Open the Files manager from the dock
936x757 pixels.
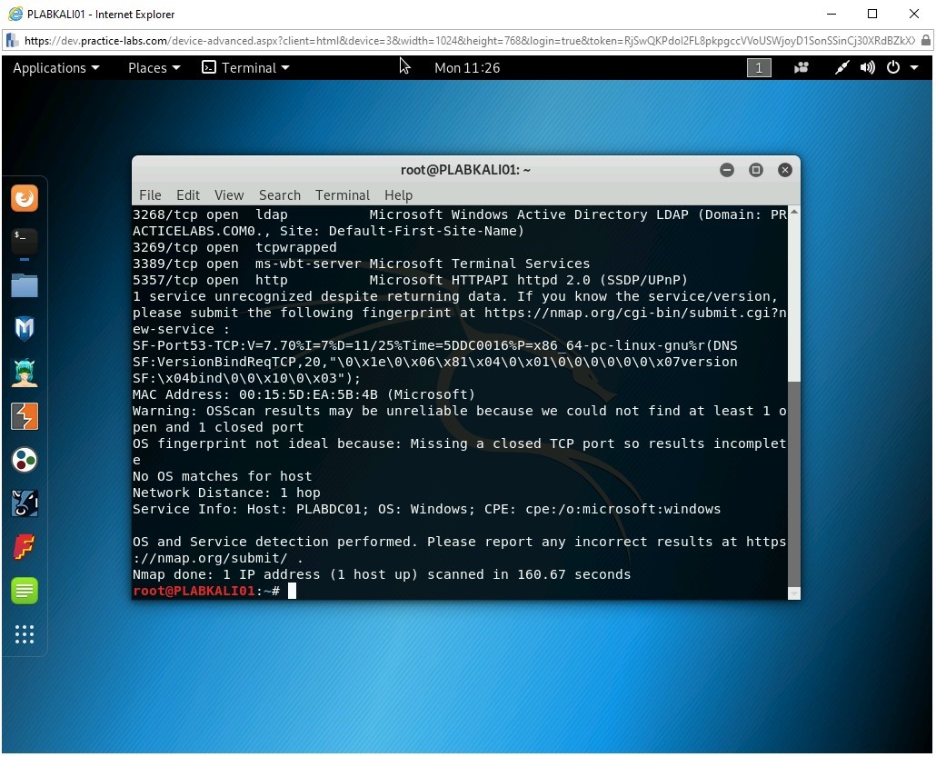(x=25, y=284)
